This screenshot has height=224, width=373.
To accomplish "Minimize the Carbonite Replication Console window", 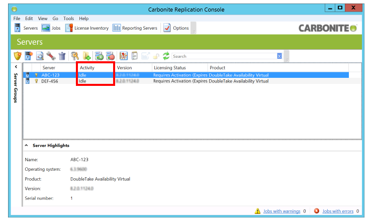I will tap(330, 8).
